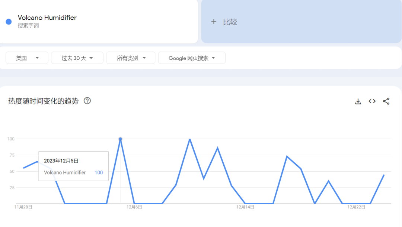402x227 pixels.
Task: Open help icon beside 热度随时间变化的趋势
Action: (87, 101)
